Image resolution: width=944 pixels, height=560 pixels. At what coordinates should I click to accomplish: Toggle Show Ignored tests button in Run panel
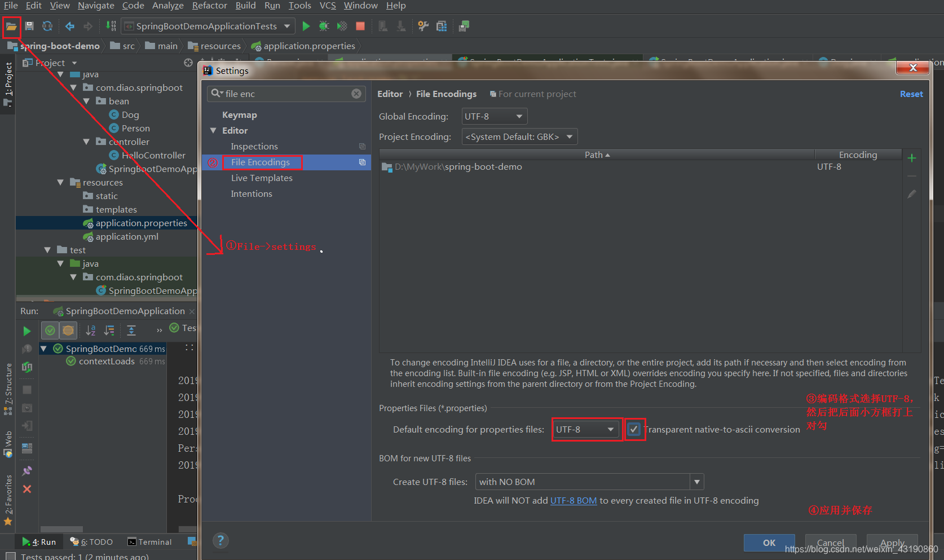click(x=68, y=330)
